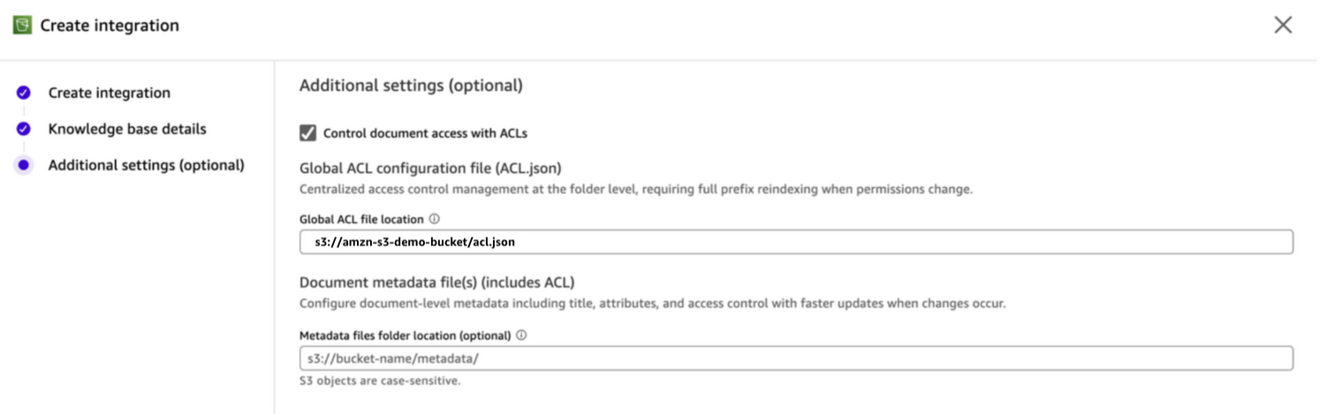Click the Create integration dialog title
The width and height of the screenshot is (1334, 414).
point(110,26)
